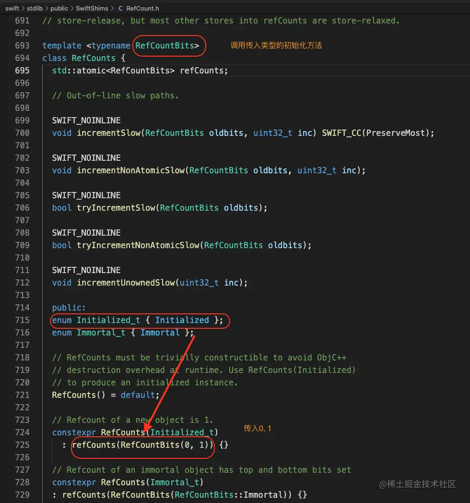Screen dimensions: 470x503
Task: Click 'refCounts;' member on line 695
Action: (x=204, y=71)
